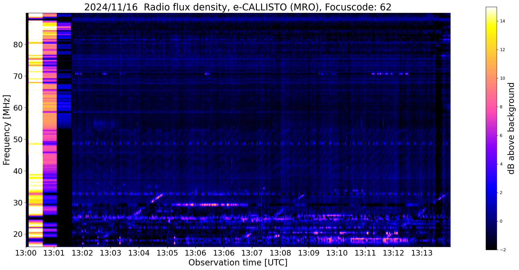The image size is (519, 270).
Task: Click the colorbar tick label 4
Action: point(501,164)
